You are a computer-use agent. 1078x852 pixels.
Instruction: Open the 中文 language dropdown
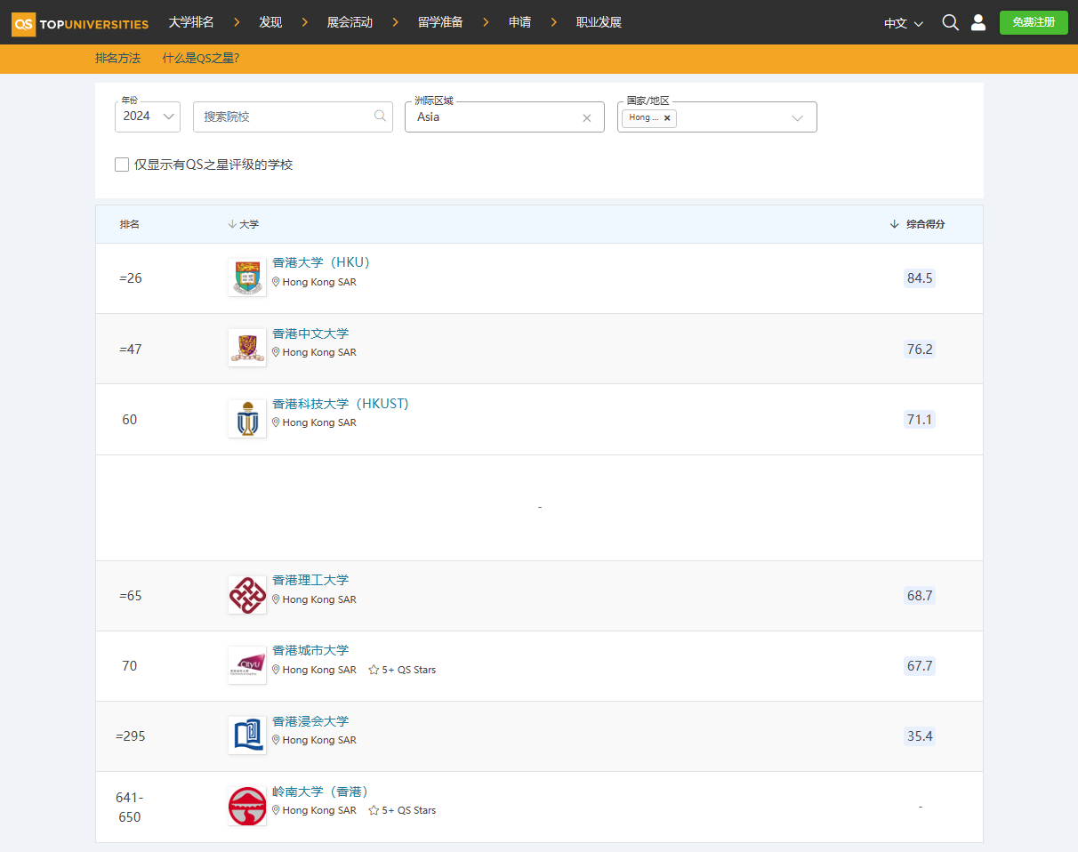click(x=904, y=23)
